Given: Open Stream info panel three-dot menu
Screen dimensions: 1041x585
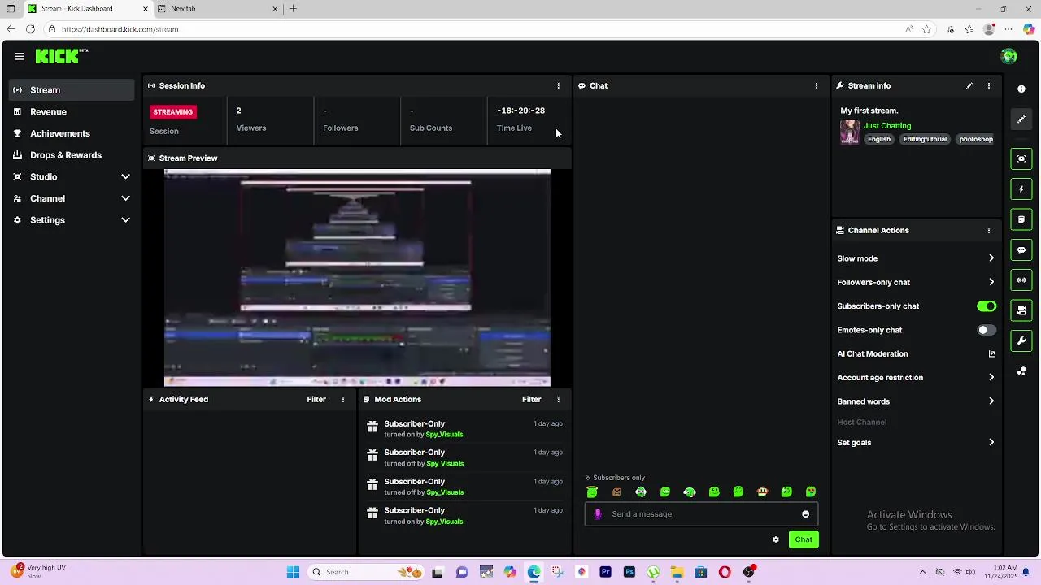Looking at the screenshot, I should 989,85.
